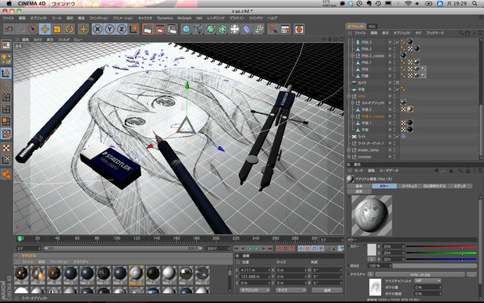Click the orange spheres icon in left palette
Viewport: 484px width, 303px height.
[x=6, y=174]
